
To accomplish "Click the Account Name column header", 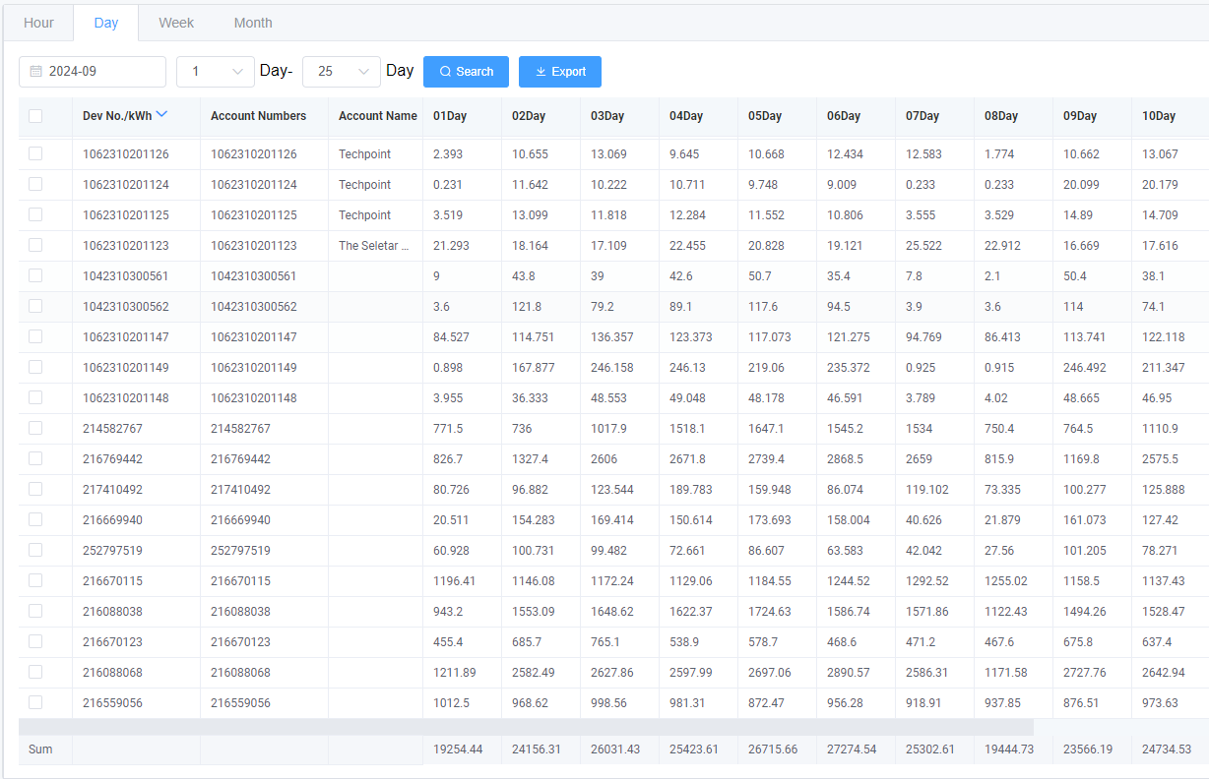I will pos(377,116).
